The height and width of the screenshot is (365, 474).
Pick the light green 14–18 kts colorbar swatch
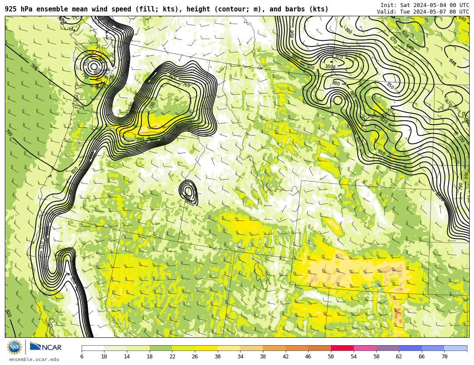coord(138,348)
